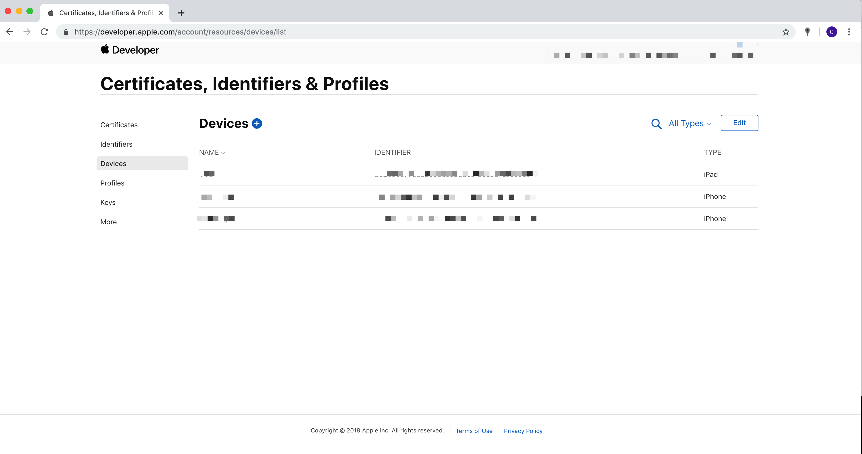
Task: Open the Privacy Policy link
Action: pyautogui.click(x=523, y=431)
